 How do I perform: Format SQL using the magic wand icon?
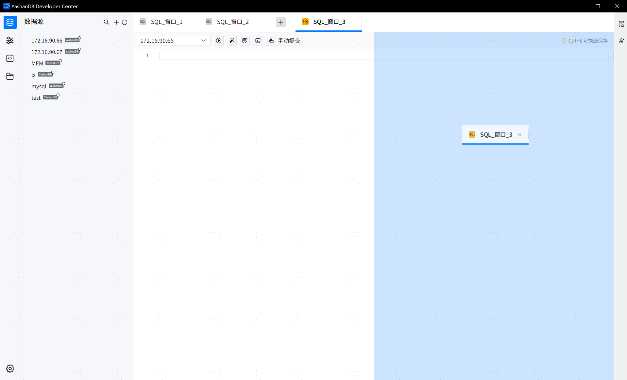pyautogui.click(x=231, y=41)
